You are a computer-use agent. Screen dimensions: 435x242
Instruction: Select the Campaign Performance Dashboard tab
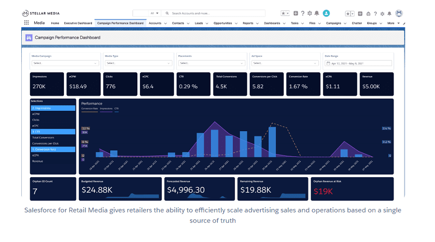[120, 23]
